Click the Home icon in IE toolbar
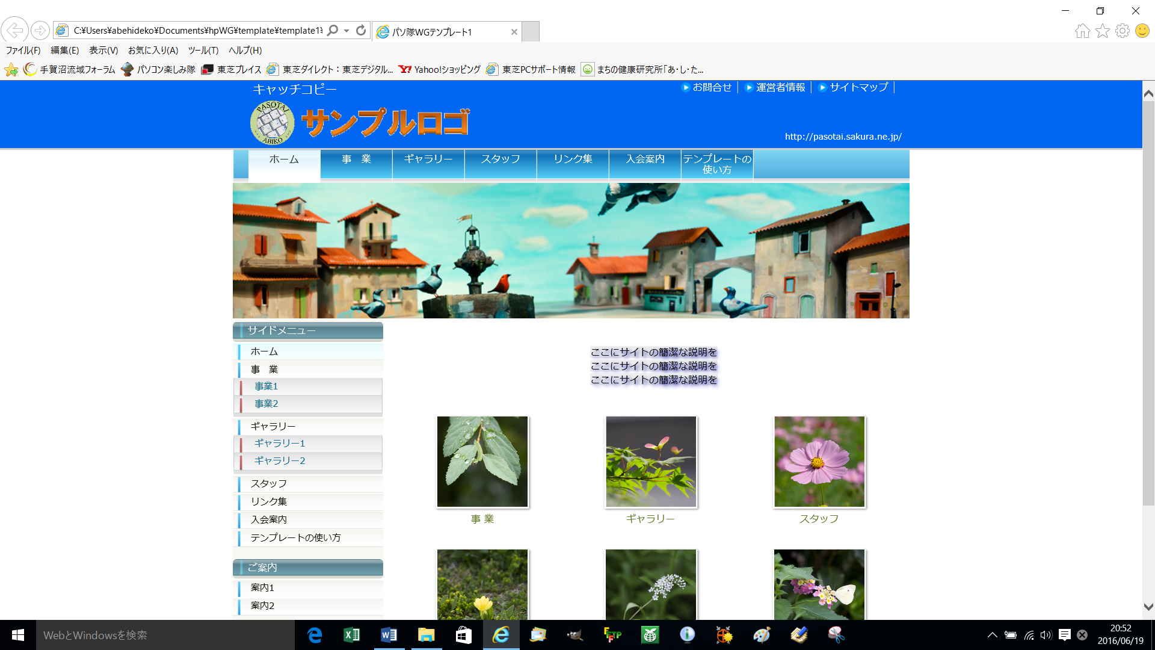This screenshot has width=1155, height=650. coord(1083,31)
